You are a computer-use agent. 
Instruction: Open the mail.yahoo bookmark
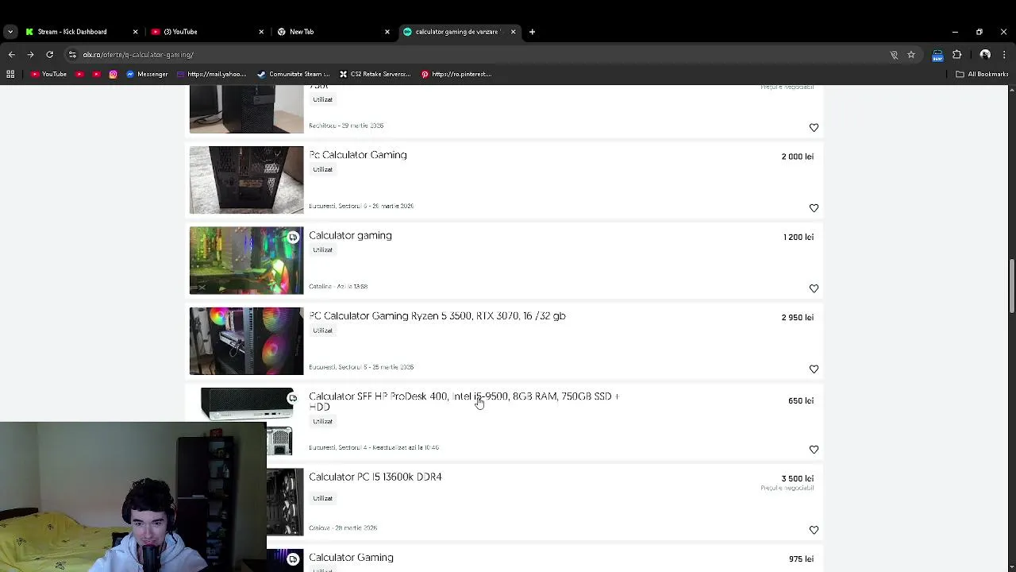211,74
